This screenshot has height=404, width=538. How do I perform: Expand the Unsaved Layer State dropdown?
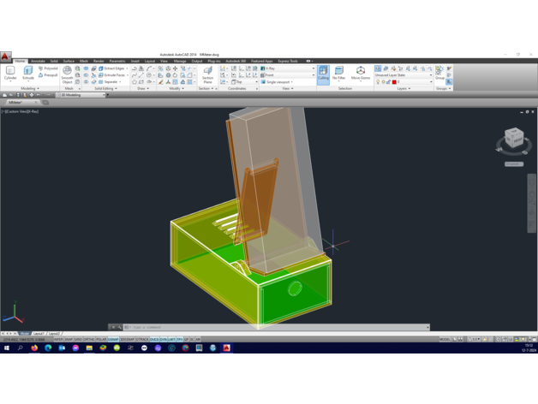[x=403, y=75]
